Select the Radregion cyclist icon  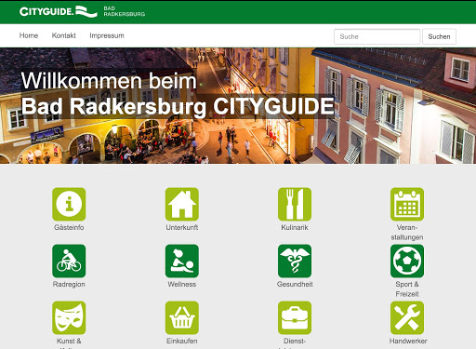click(x=69, y=261)
